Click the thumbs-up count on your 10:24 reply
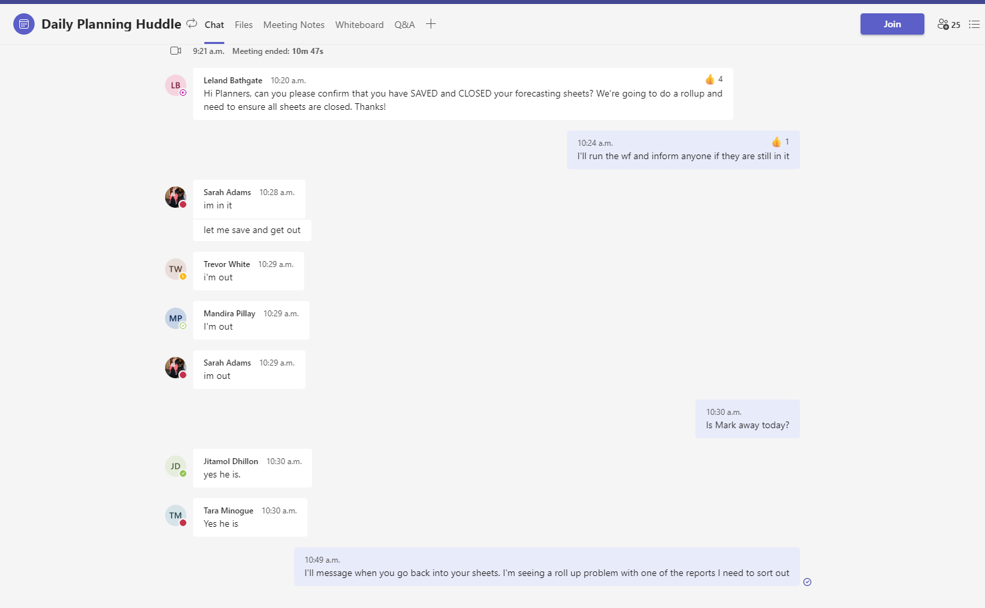Screen dimensions: 985x608 pyautogui.click(x=779, y=141)
